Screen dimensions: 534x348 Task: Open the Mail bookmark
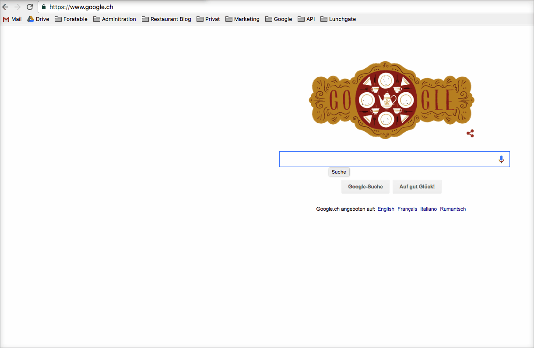pos(12,19)
